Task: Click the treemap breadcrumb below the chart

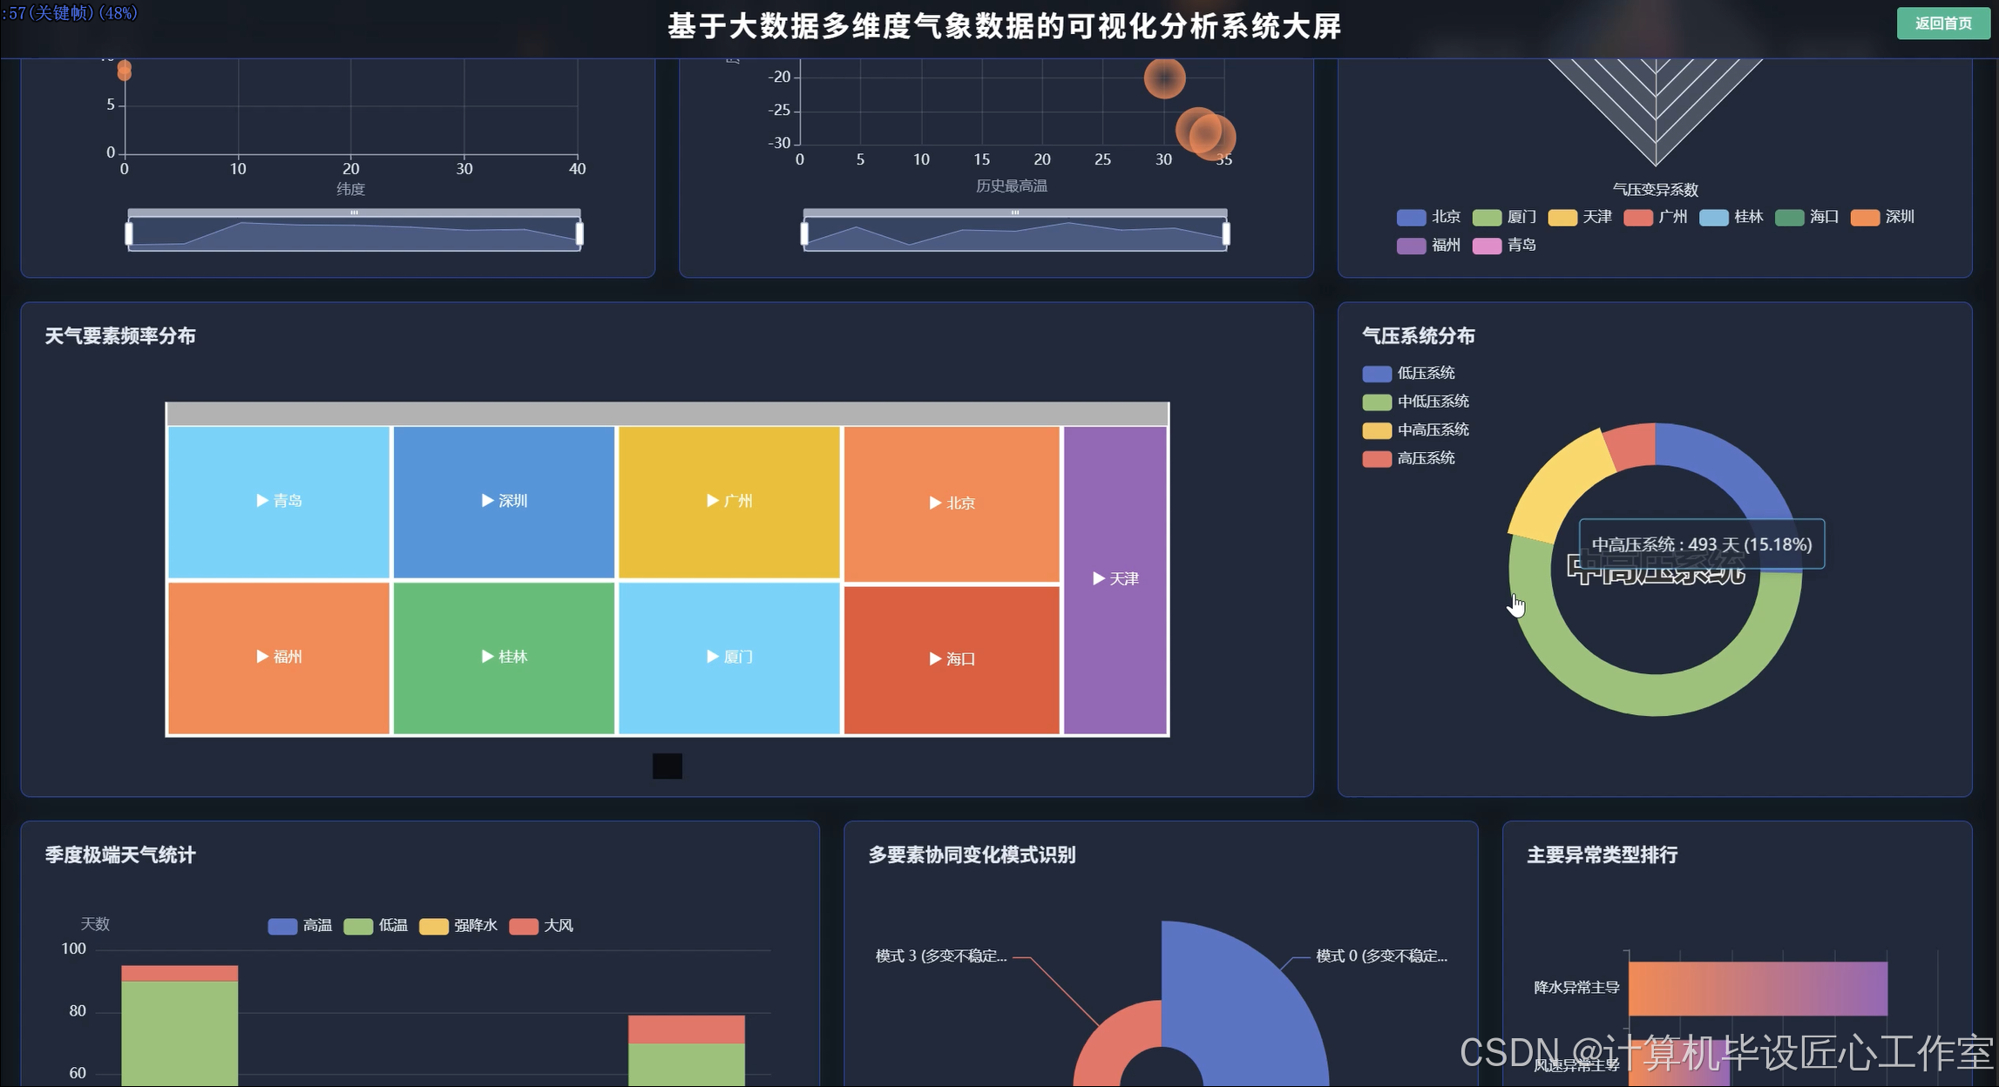Action: tap(667, 766)
